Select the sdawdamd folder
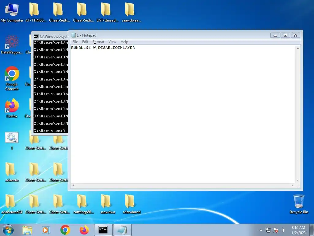 [131, 204]
